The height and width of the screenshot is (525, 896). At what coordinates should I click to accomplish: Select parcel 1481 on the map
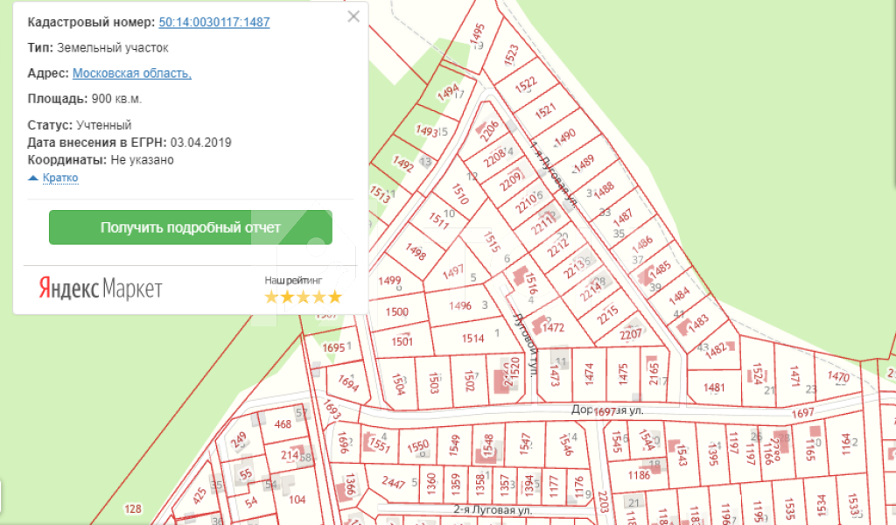pos(714,388)
